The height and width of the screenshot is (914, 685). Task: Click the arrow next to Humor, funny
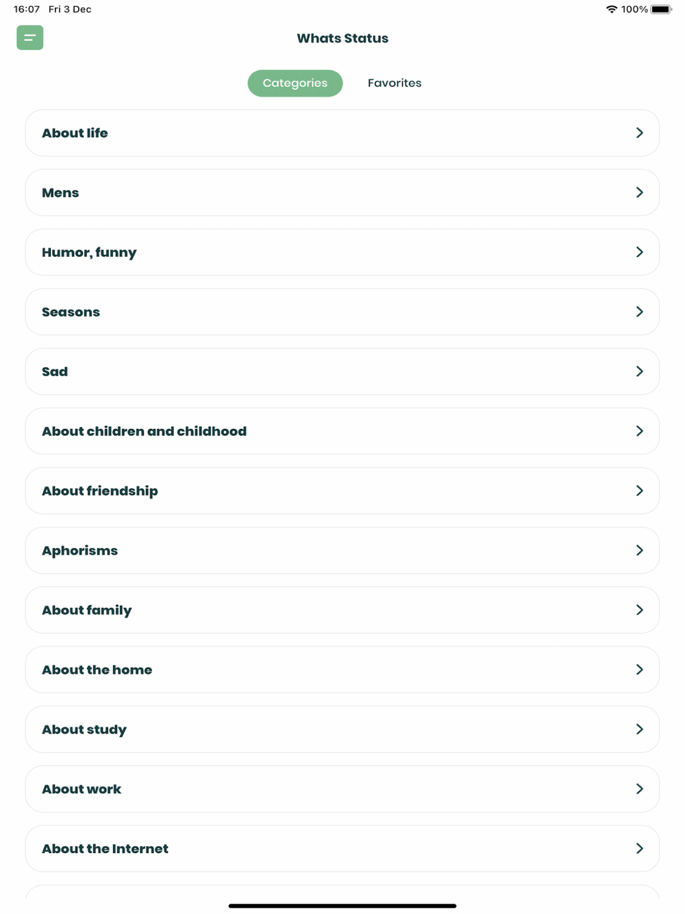click(639, 252)
